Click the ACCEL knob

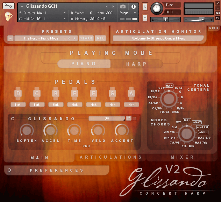[50, 131]
